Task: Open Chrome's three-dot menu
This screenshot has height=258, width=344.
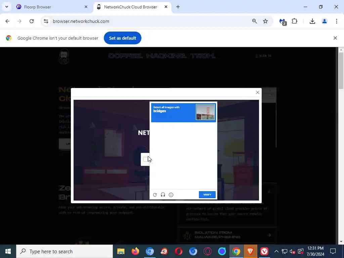Action: pyautogui.click(x=337, y=21)
